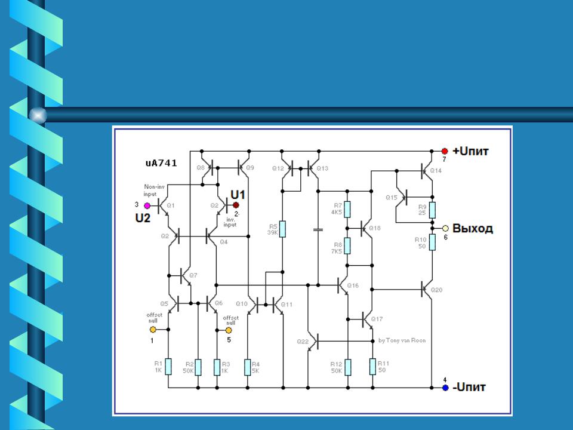Click the magenta pin 3 input terminal
Viewport: 573px width, 430px height.
click(147, 205)
